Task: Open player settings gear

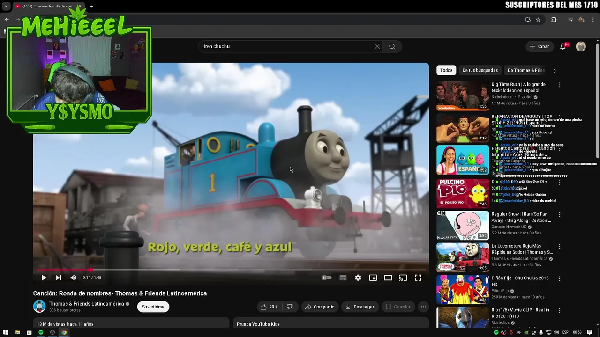Action: (x=358, y=278)
